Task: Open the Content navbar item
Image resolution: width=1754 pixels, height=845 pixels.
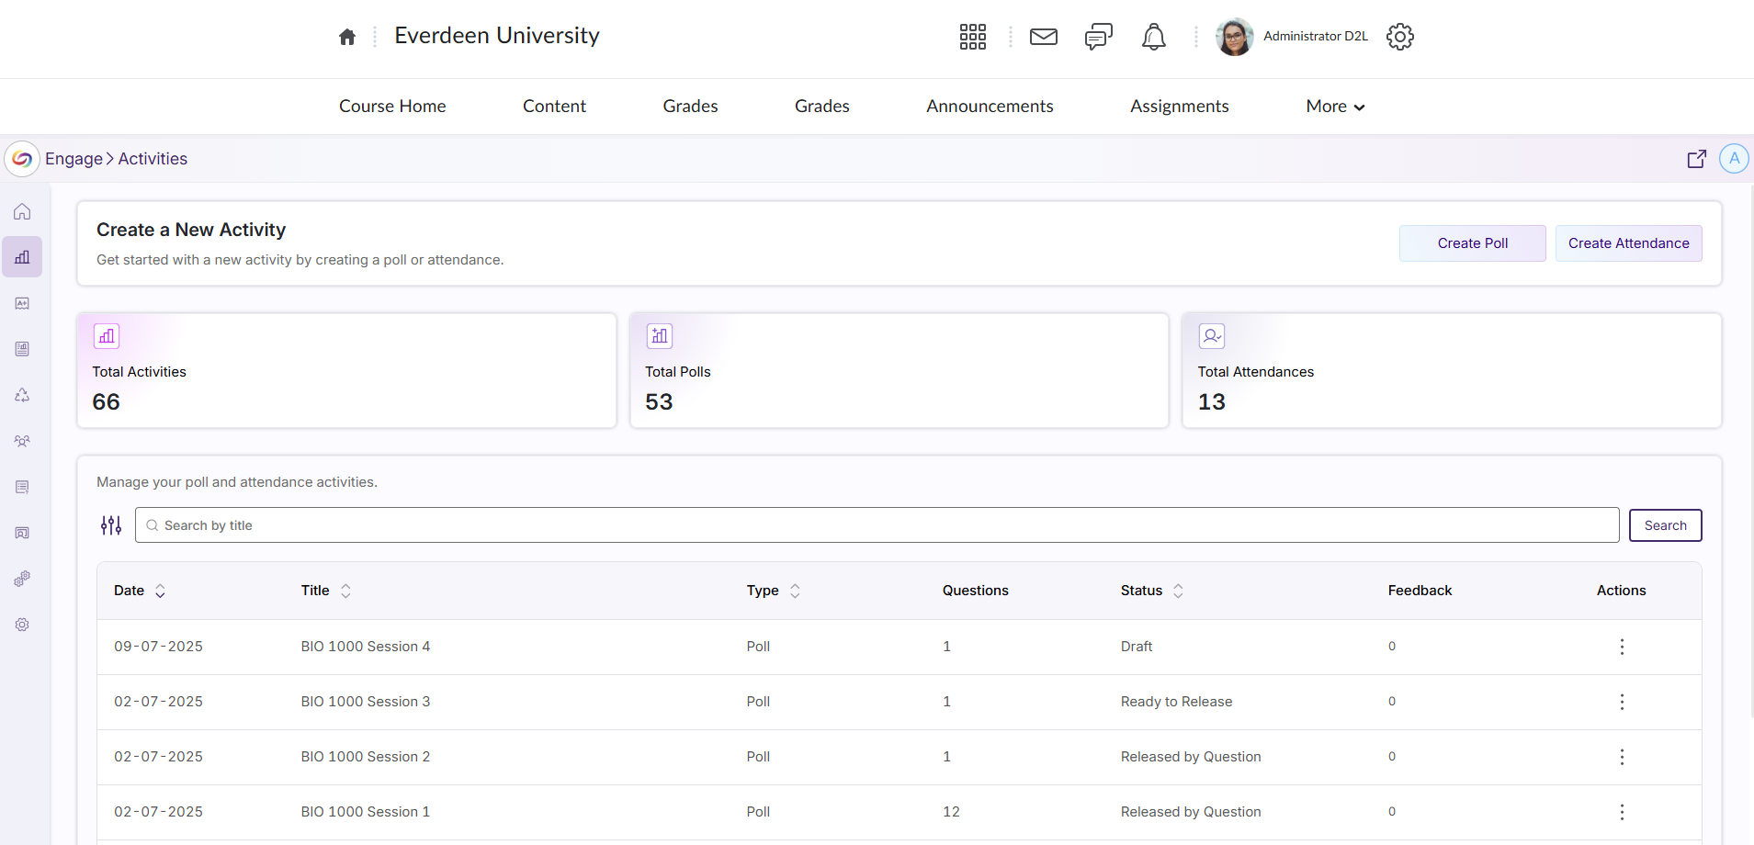Action: coord(554,107)
